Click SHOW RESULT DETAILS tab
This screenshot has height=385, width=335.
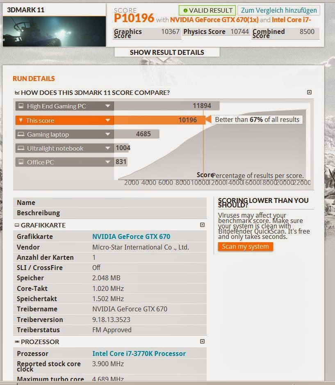(x=167, y=52)
